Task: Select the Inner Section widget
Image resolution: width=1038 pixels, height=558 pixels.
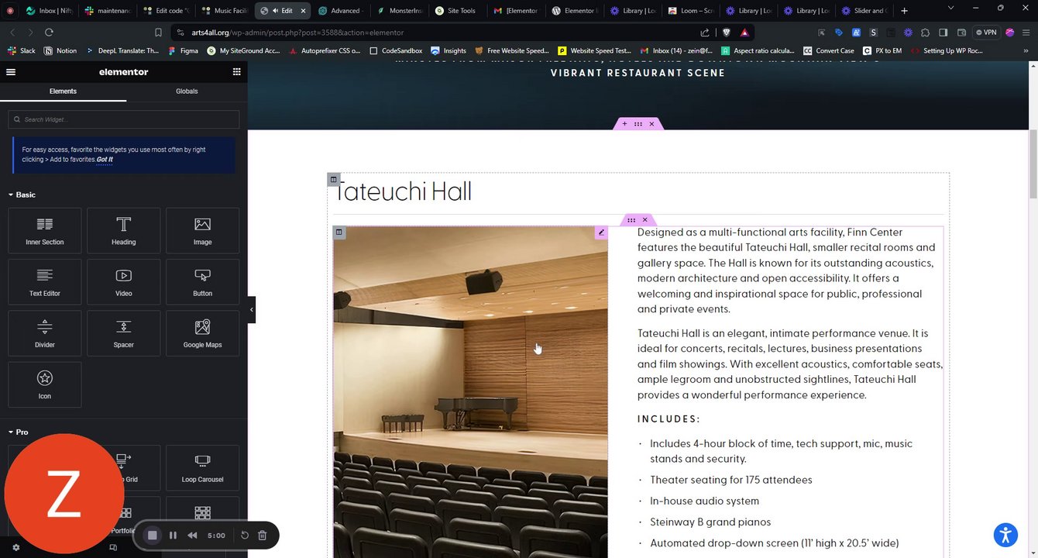Action: pyautogui.click(x=45, y=230)
